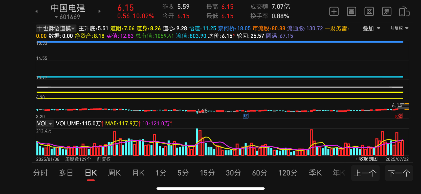This screenshot has height=194, width=421.
Task: Open the 叠加 overlay dropdown
Action: (371, 28)
